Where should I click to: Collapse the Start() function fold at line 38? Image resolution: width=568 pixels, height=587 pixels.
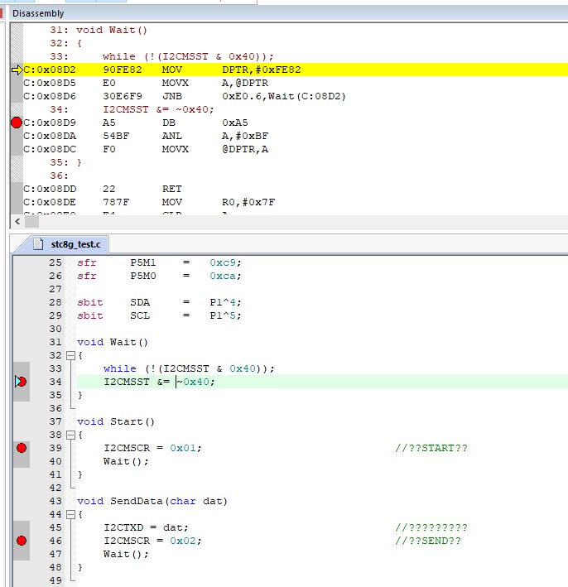pos(70,435)
